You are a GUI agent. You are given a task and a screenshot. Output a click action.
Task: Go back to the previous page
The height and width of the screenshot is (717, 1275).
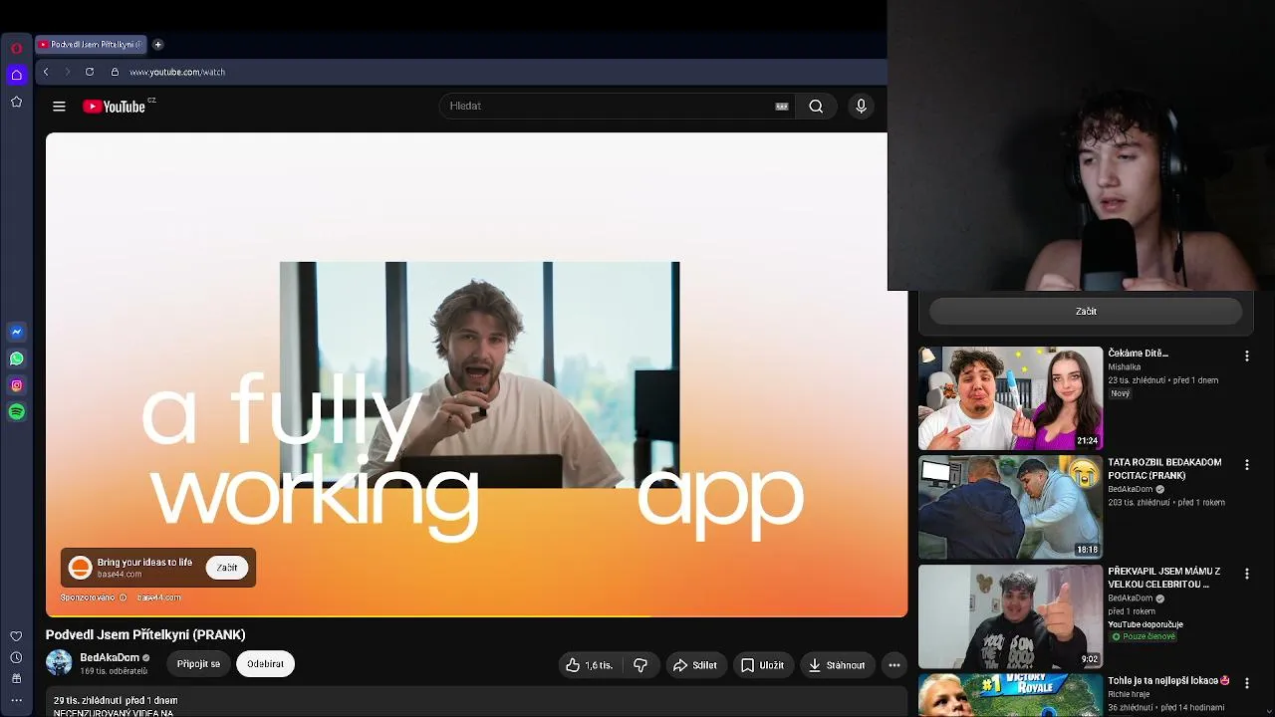coord(46,72)
